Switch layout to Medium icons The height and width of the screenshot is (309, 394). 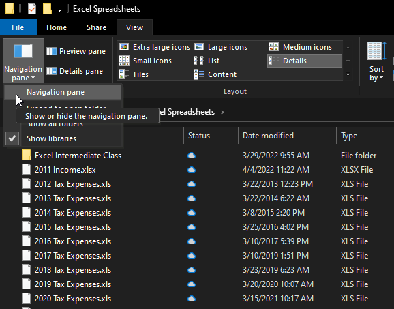coord(301,47)
